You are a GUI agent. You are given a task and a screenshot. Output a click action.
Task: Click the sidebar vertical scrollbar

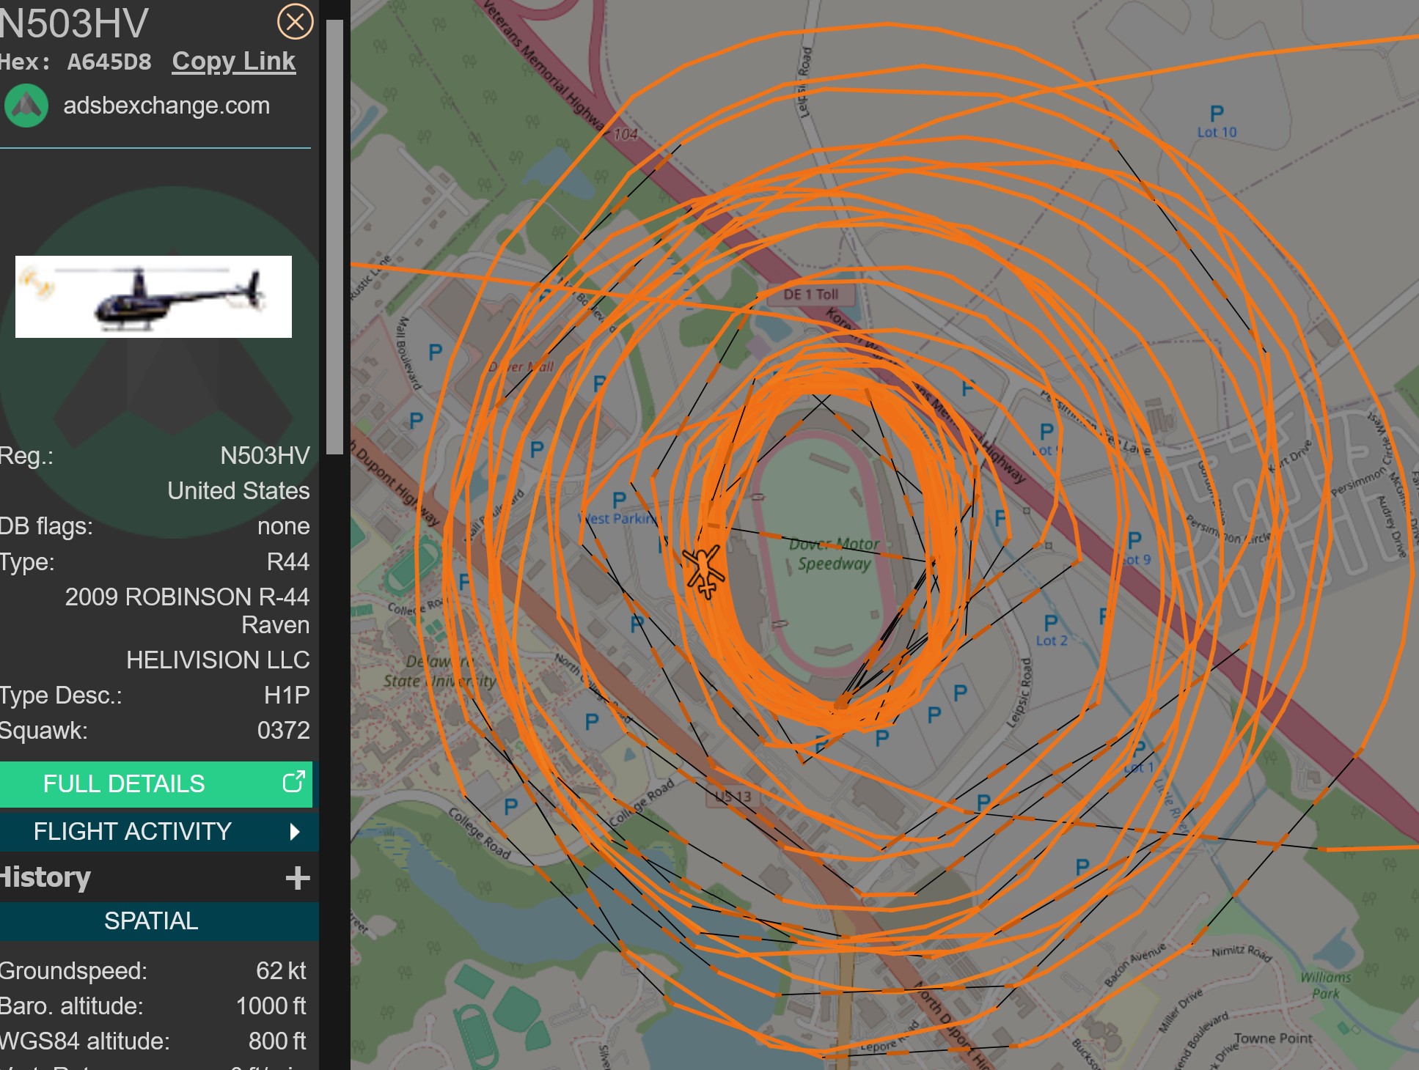pyautogui.click(x=334, y=237)
